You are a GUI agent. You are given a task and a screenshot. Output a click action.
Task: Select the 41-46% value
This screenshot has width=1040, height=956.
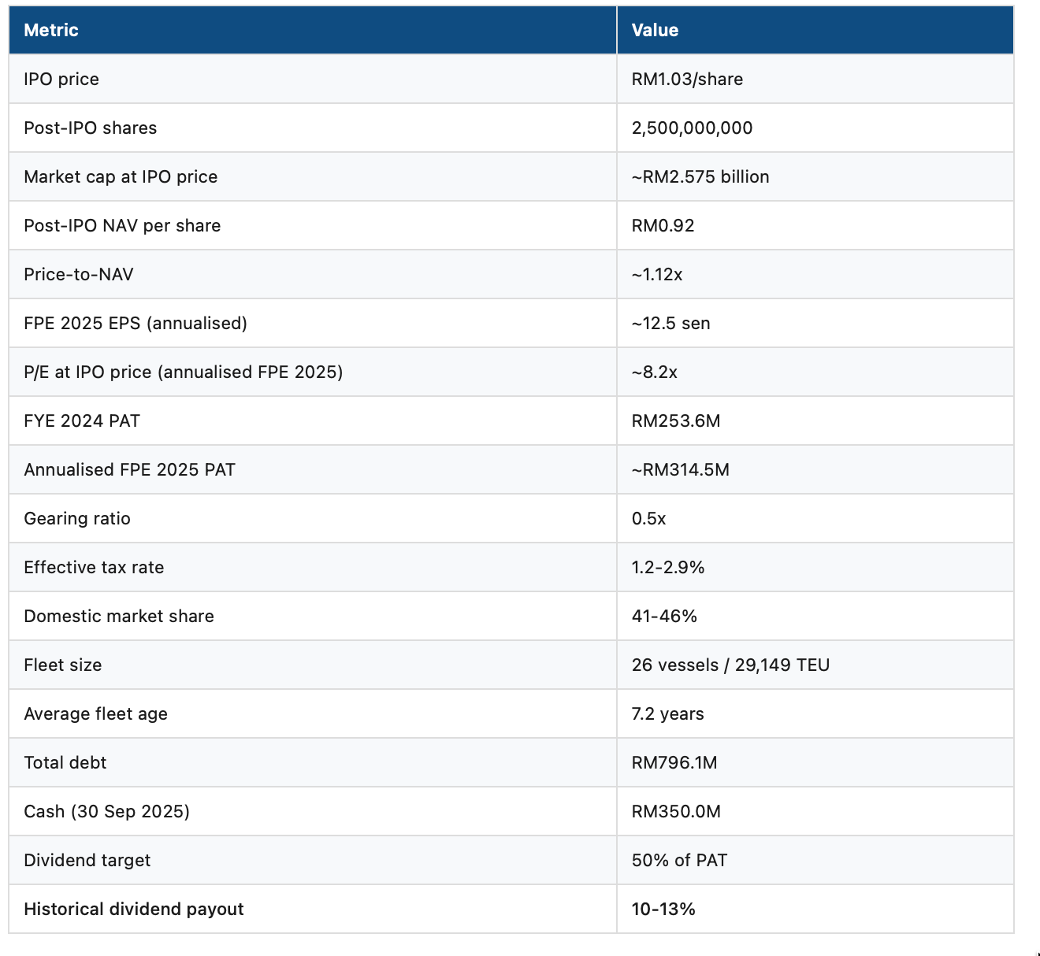tap(664, 616)
